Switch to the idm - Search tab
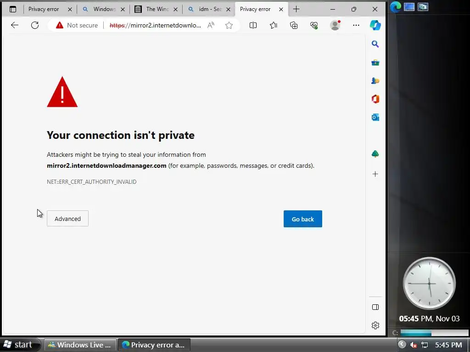 point(210,9)
